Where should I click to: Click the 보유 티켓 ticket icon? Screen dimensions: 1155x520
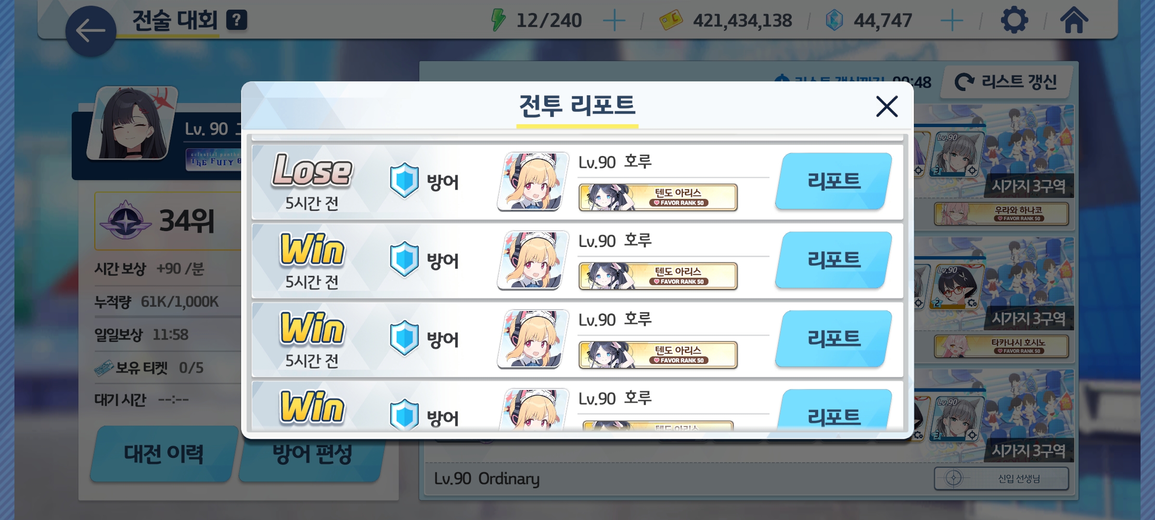tap(103, 368)
